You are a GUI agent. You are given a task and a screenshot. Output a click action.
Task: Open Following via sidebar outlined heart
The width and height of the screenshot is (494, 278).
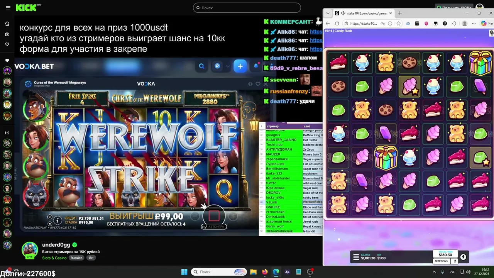pos(7,44)
